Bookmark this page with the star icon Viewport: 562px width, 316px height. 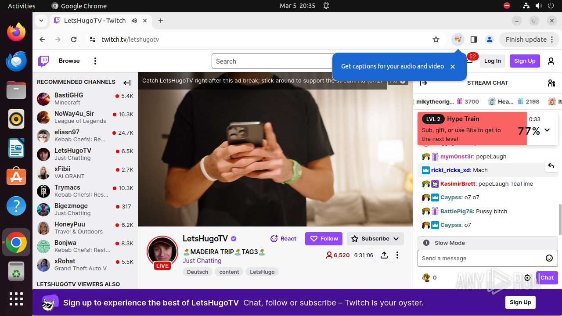click(436, 39)
